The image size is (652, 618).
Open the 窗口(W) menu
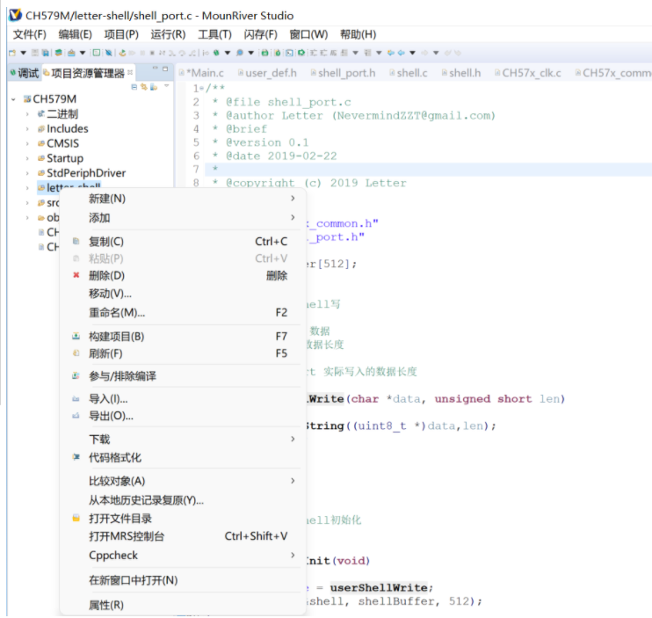click(308, 34)
